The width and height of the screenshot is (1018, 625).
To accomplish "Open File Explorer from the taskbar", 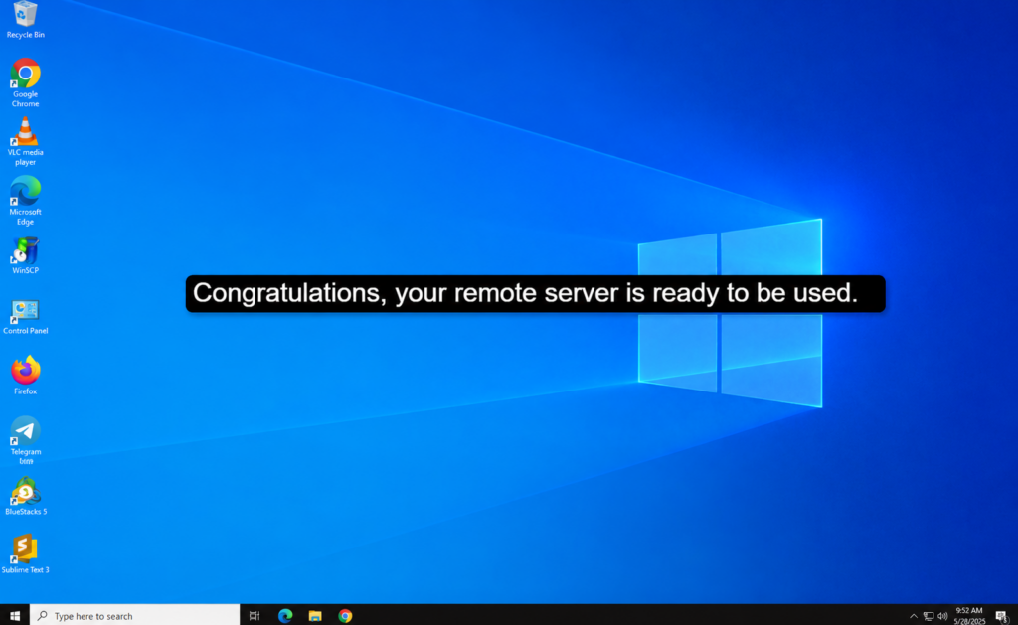I will pyautogui.click(x=315, y=615).
